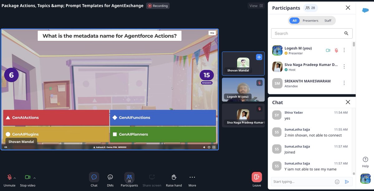
Task: Open Help from the right sidebar
Action: pyautogui.click(x=365, y=162)
